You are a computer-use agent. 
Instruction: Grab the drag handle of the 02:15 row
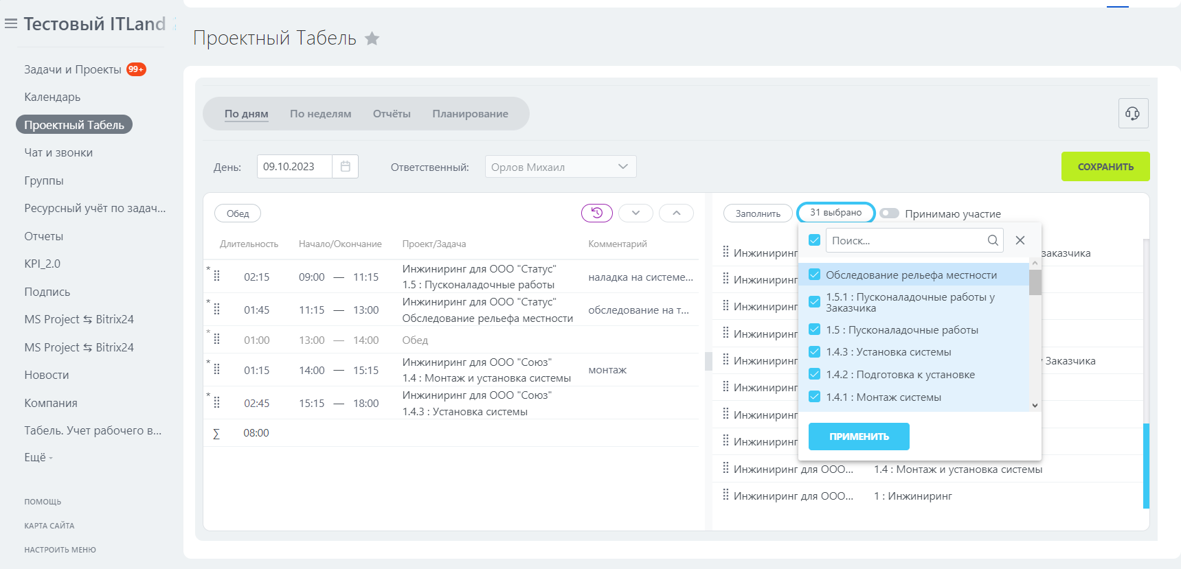click(217, 276)
